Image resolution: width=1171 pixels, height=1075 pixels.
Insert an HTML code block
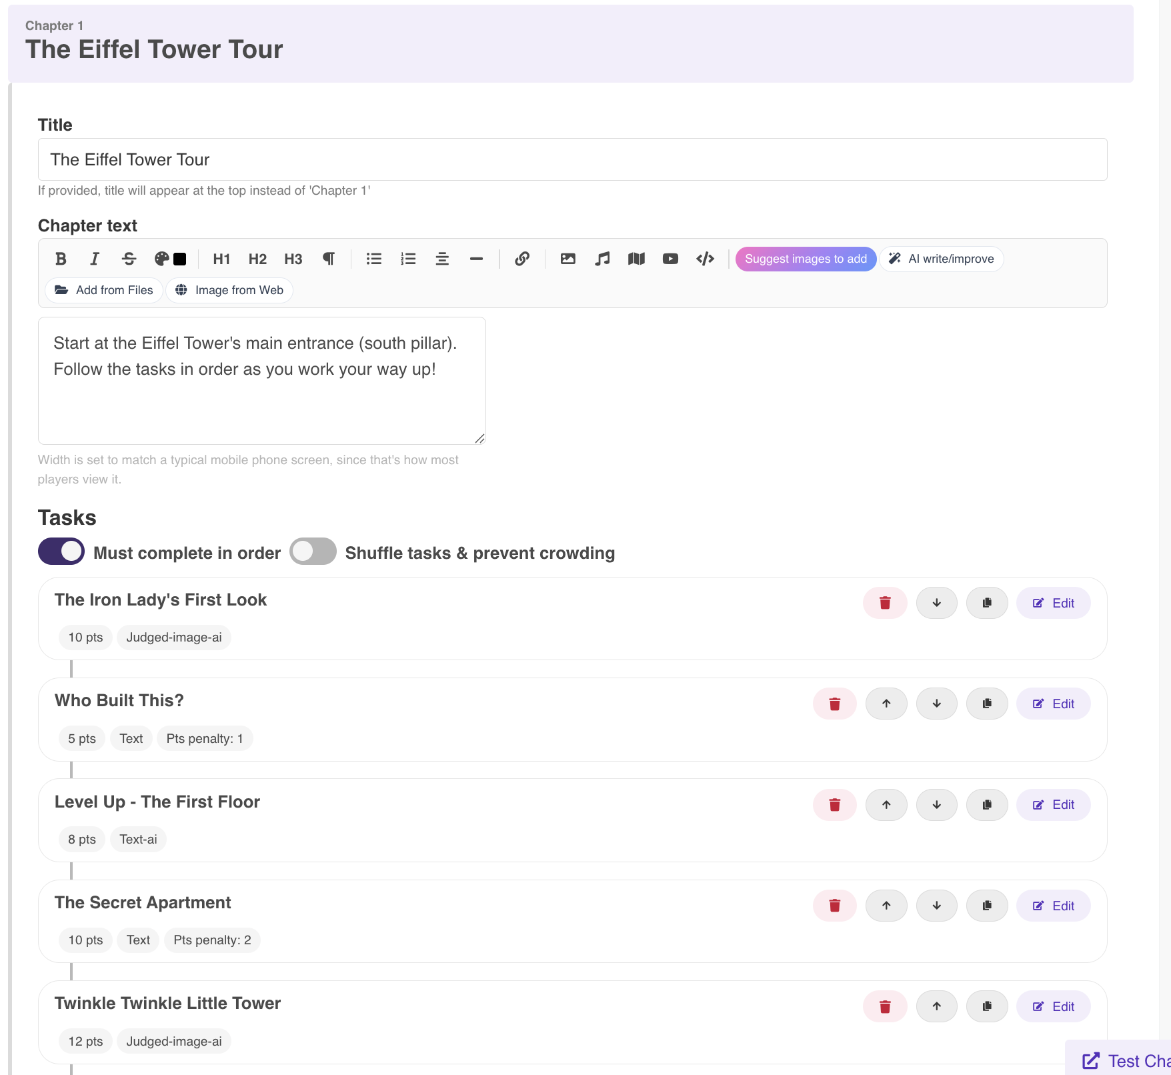[705, 259]
